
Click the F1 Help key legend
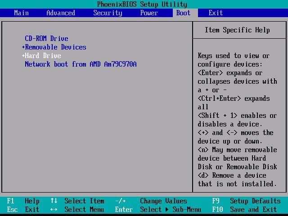(23, 201)
